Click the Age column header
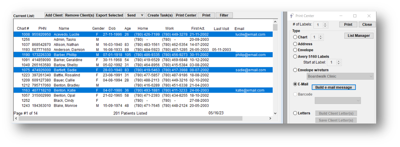 point(128,29)
